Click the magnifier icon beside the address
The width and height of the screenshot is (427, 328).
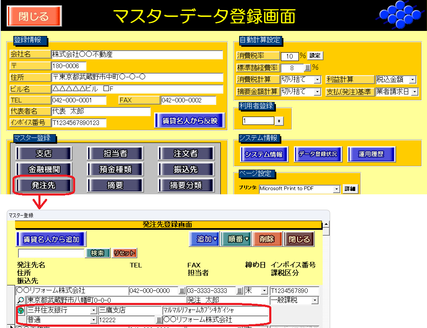point(20,300)
